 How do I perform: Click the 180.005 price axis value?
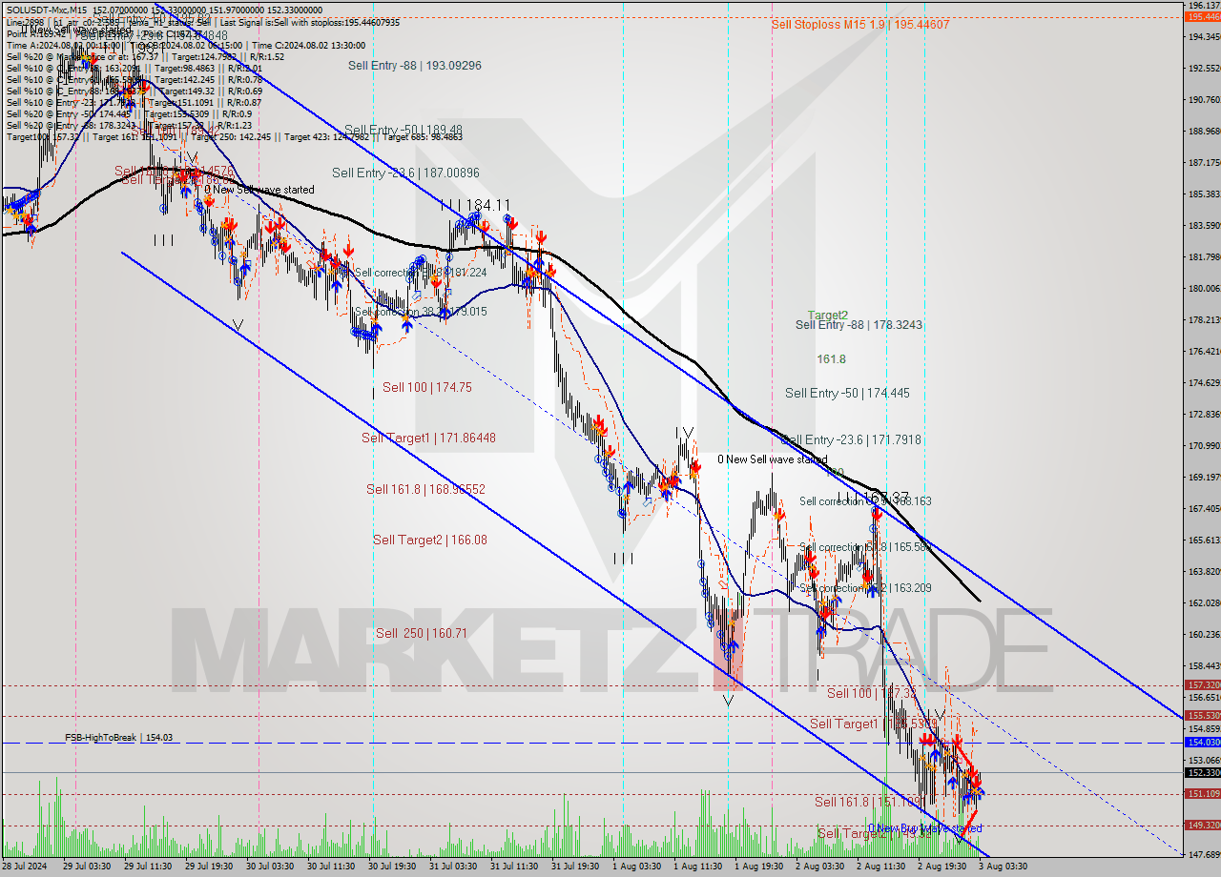pyautogui.click(x=1205, y=289)
